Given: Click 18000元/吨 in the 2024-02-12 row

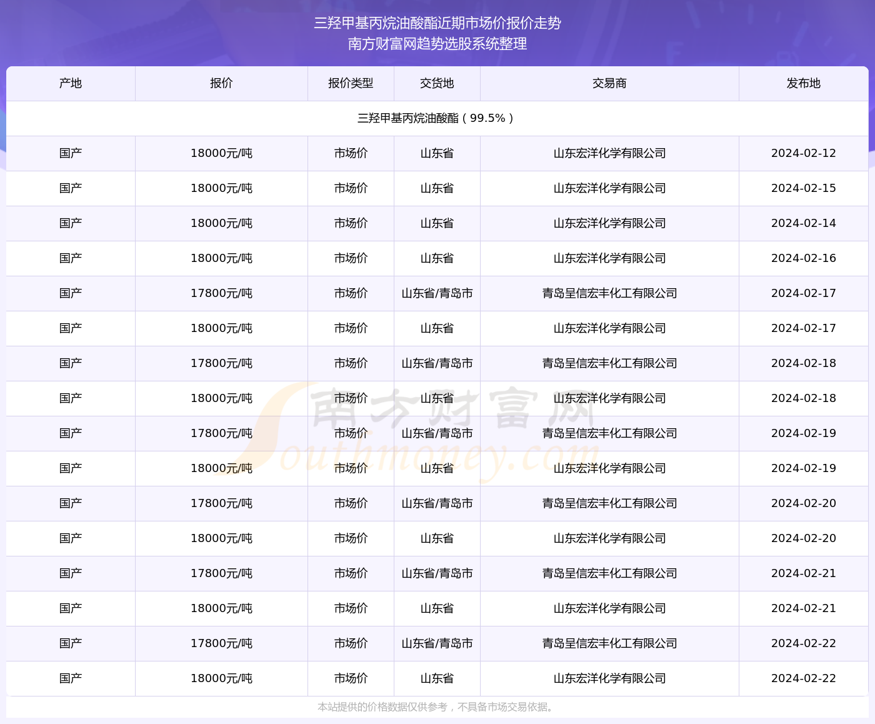Looking at the screenshot, I should pyautogui.click(x=221, y=153).
